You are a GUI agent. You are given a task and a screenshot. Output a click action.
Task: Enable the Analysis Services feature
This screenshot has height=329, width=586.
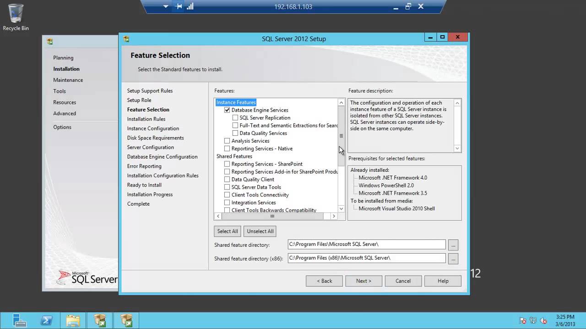click(227, 141)
